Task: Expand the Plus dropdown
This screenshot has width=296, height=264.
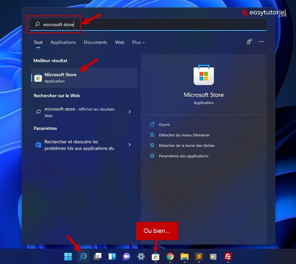Action: coord(139,42)
